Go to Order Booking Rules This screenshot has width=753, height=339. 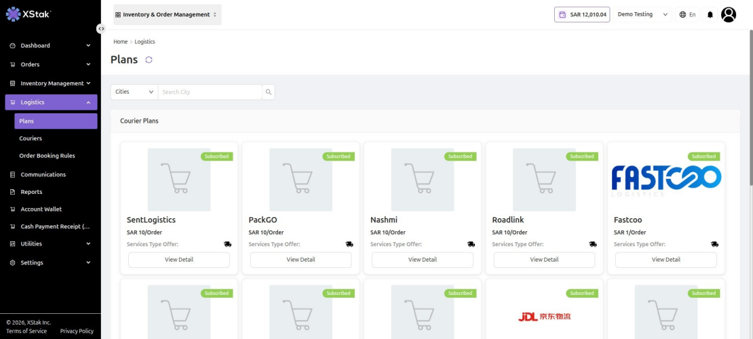click(x=47, y=155)
